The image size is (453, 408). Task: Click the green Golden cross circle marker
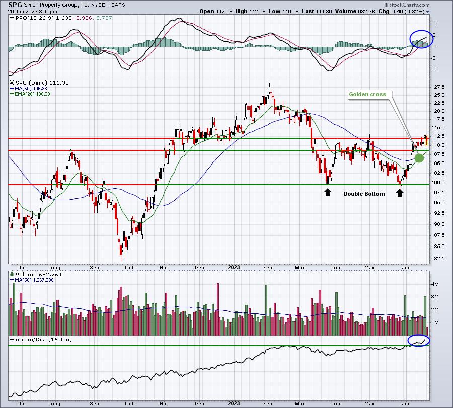pos(419,158)
